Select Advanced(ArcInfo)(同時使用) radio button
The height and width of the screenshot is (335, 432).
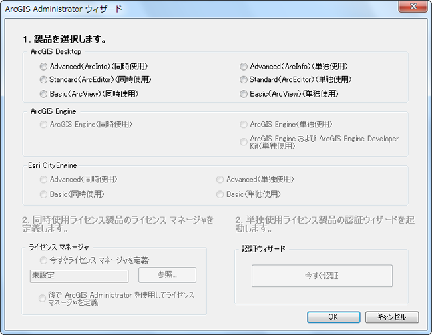pyautogui.click(x=43, y=67)
